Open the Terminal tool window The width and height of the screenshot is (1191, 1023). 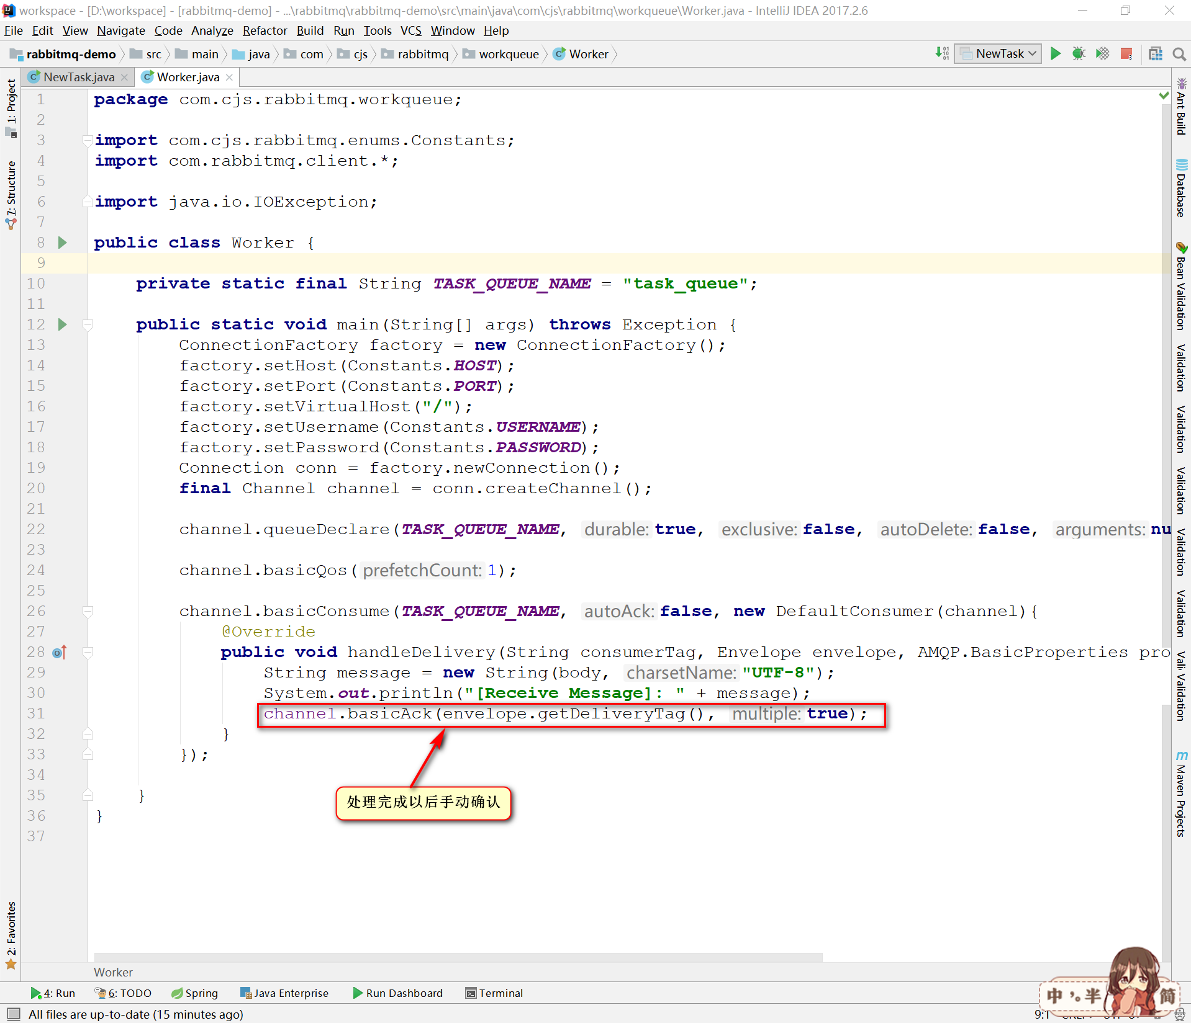click(494, 993)
